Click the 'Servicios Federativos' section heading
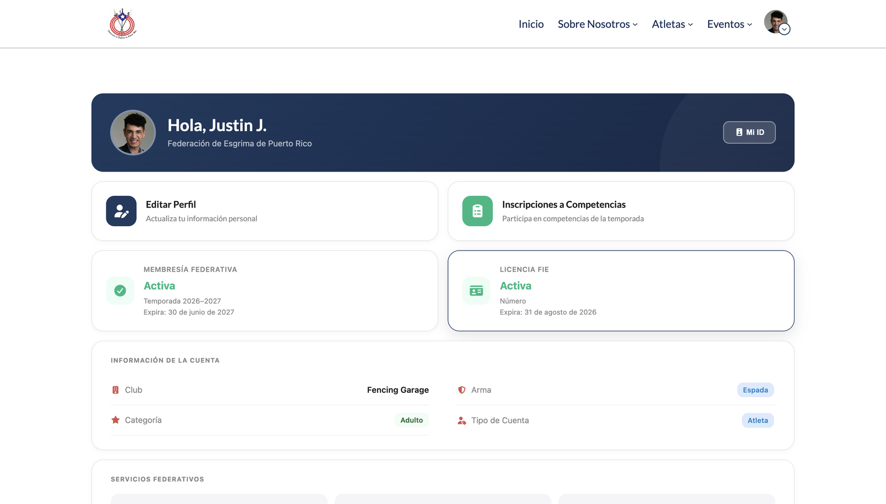Viewport: 886px width, 504px height. (157, 479)
